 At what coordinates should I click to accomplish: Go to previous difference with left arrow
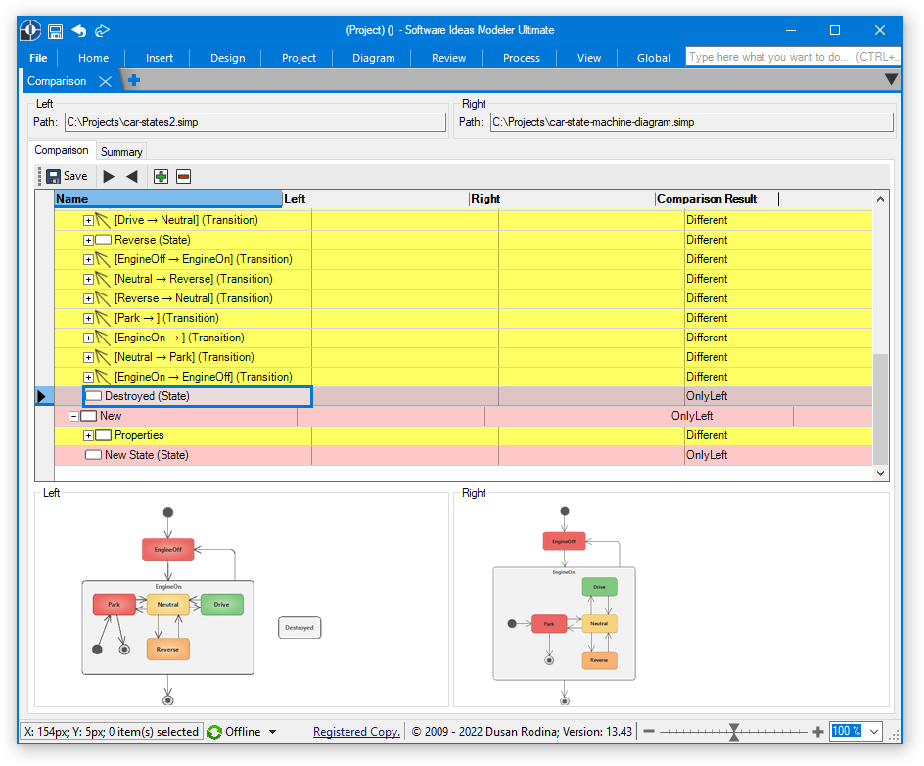pyautogui.click(x=132, y=177)
